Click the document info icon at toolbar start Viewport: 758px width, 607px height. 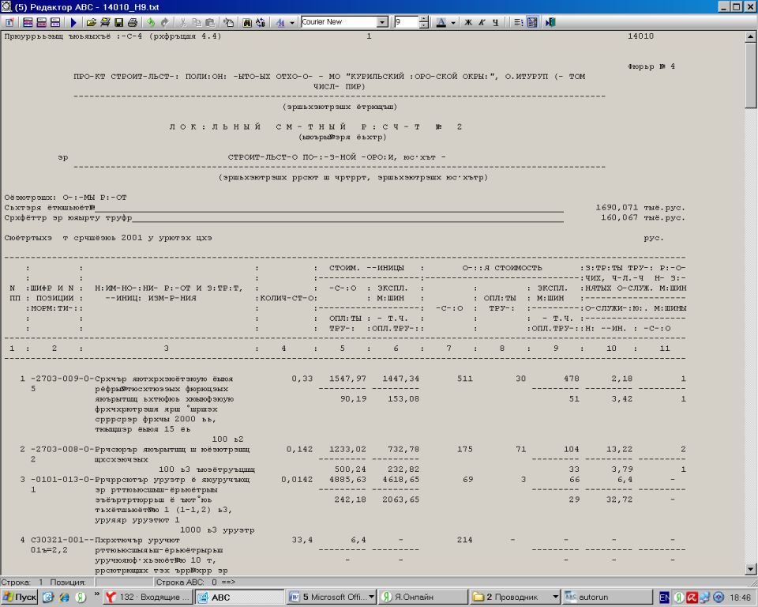9,22
